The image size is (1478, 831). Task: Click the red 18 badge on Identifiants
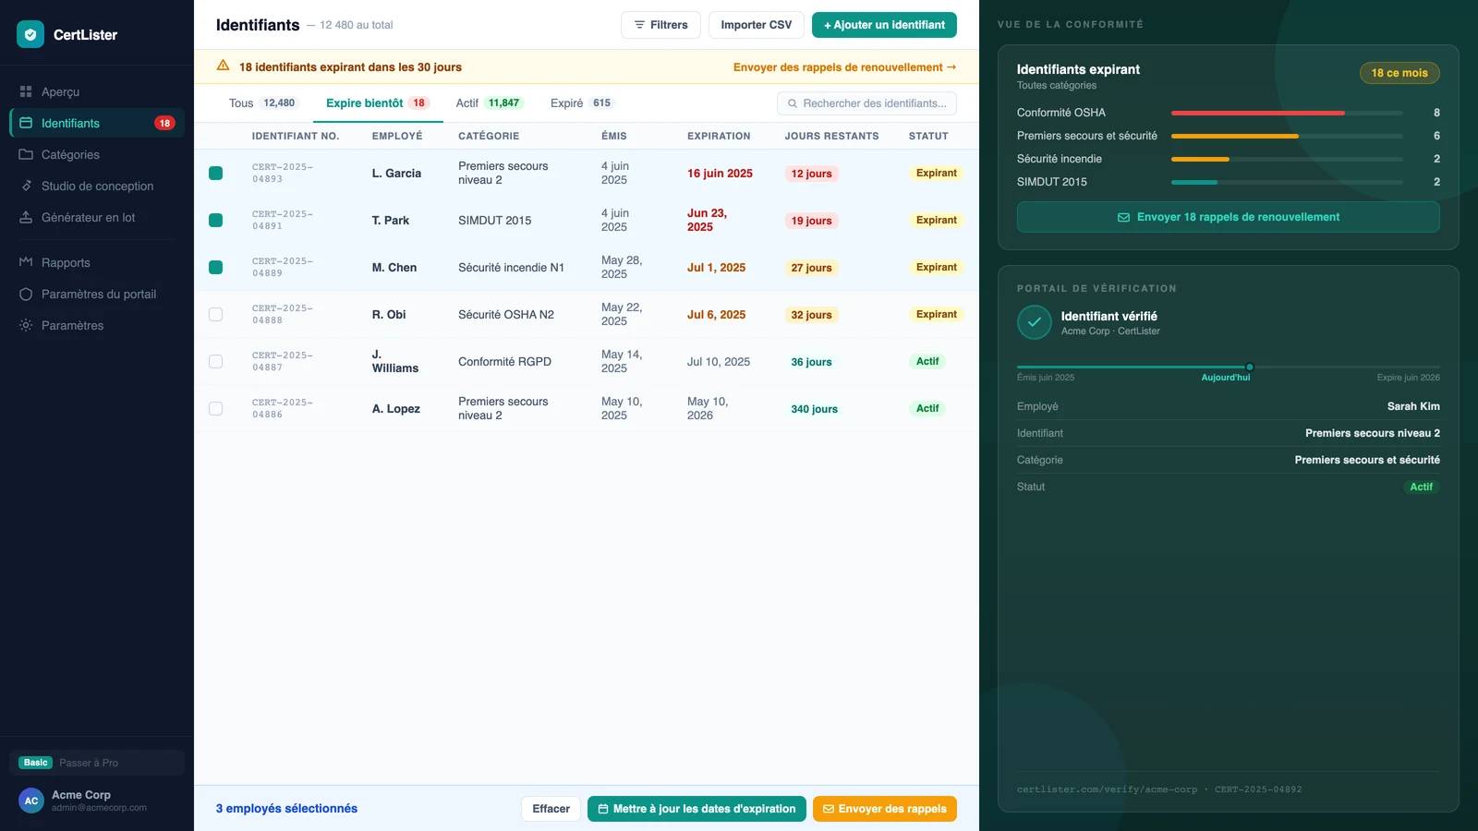tap(164, 123)
